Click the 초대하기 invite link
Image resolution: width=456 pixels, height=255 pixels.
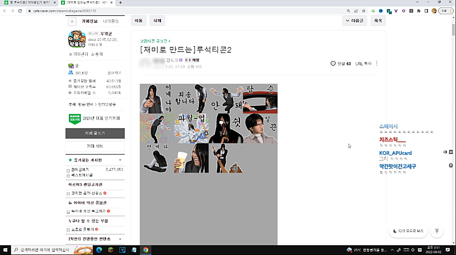click(x=115, y=73)
